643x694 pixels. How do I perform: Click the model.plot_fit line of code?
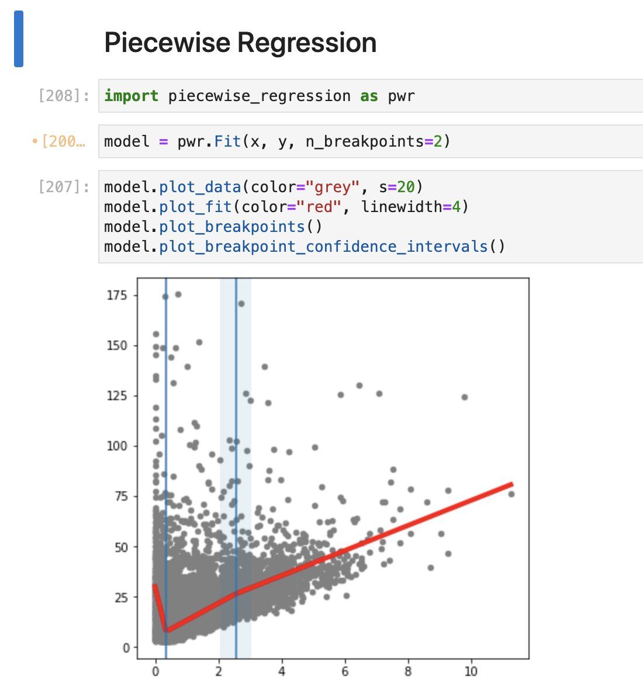(286, 207)
